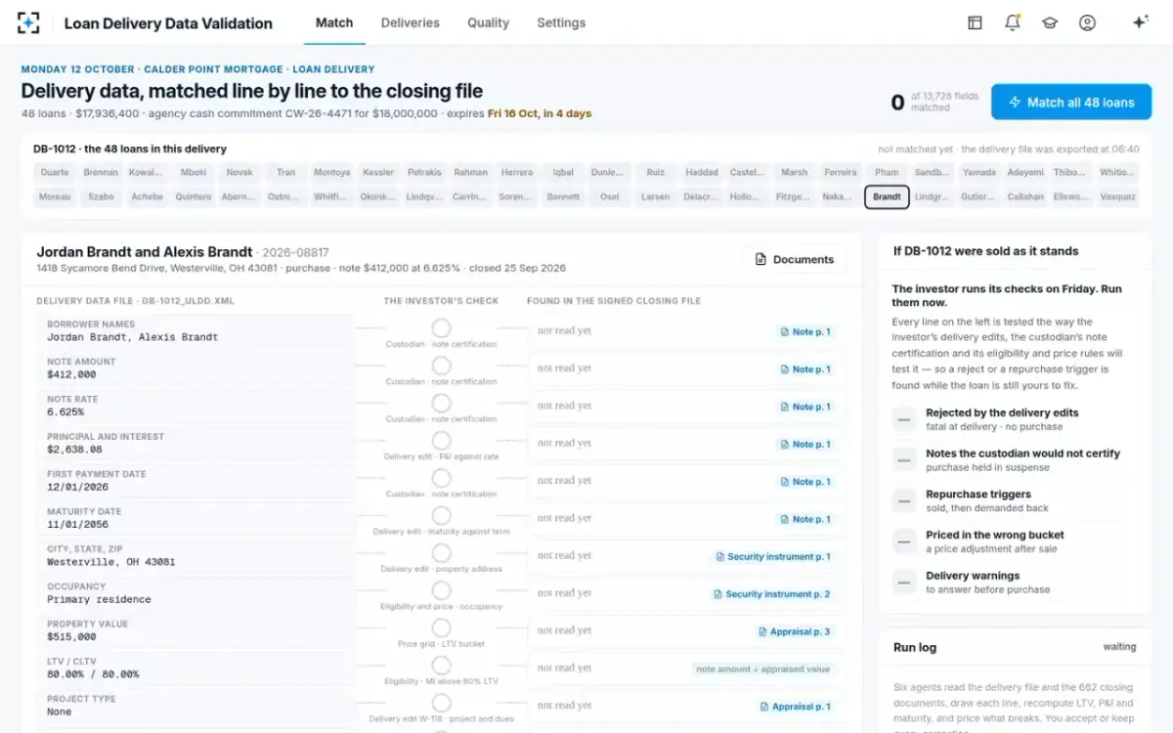Viewport: 1173px width, 733px height.
Task: Select the Ruiz loan chip
Action: click(x=656, y=172)
